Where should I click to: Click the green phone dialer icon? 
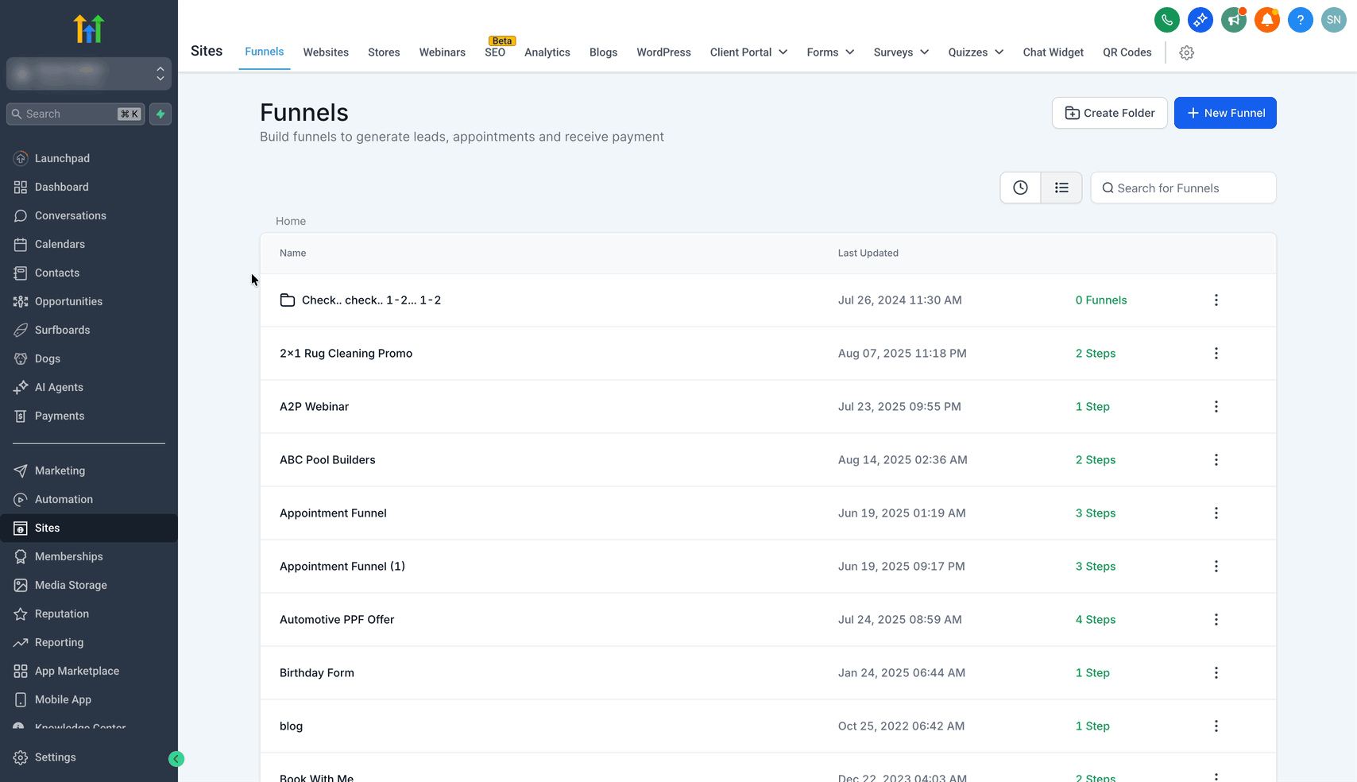click(1166, 20)
